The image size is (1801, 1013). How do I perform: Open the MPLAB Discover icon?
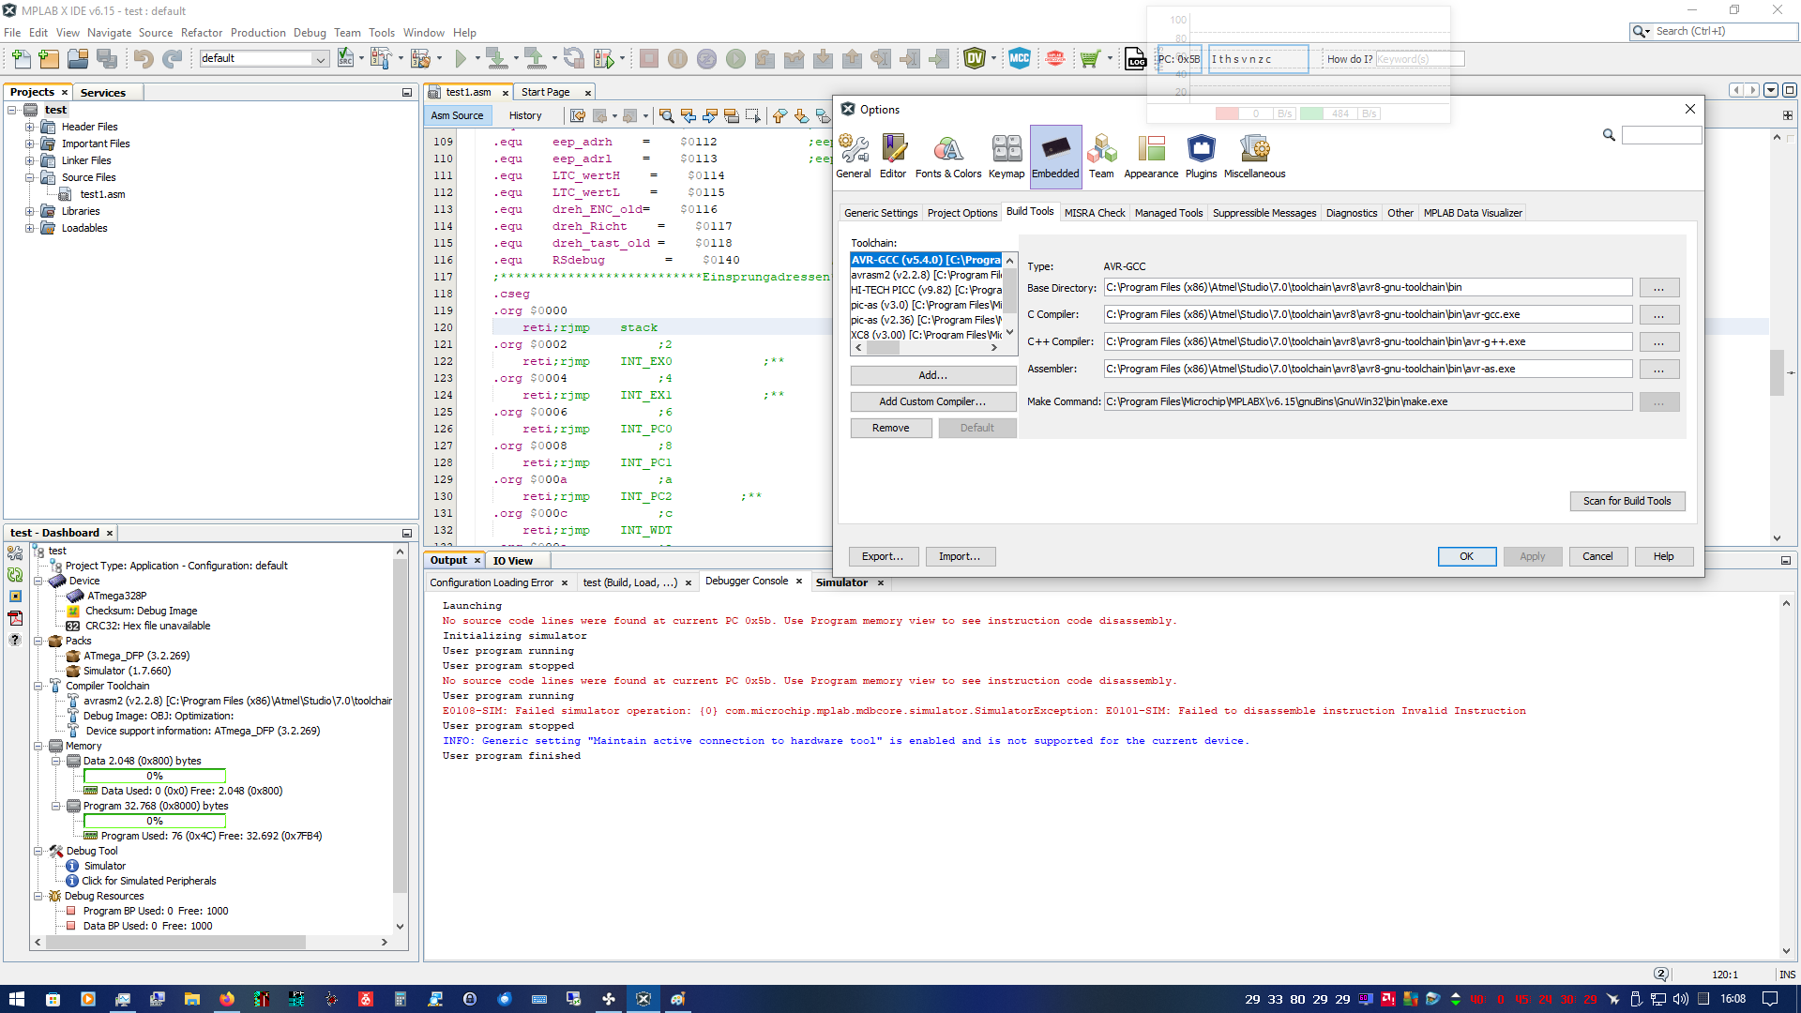1055,59
